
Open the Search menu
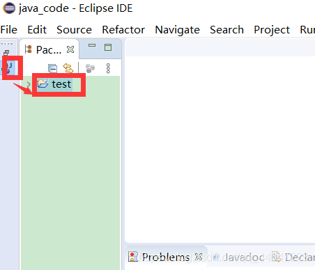(x=226, y=30)
